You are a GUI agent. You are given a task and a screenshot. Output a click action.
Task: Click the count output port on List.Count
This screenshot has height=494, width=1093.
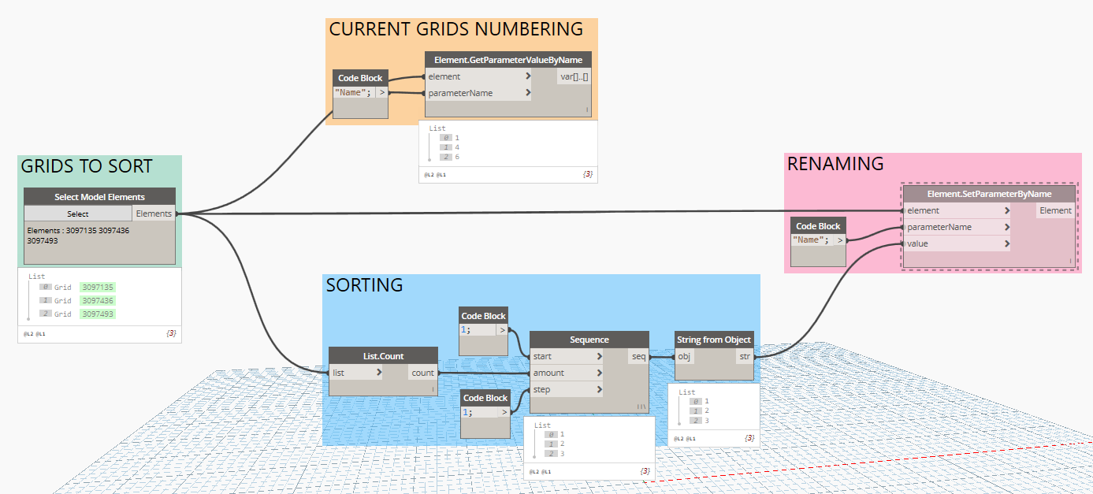pyautogui.click(x=422, y=371)
